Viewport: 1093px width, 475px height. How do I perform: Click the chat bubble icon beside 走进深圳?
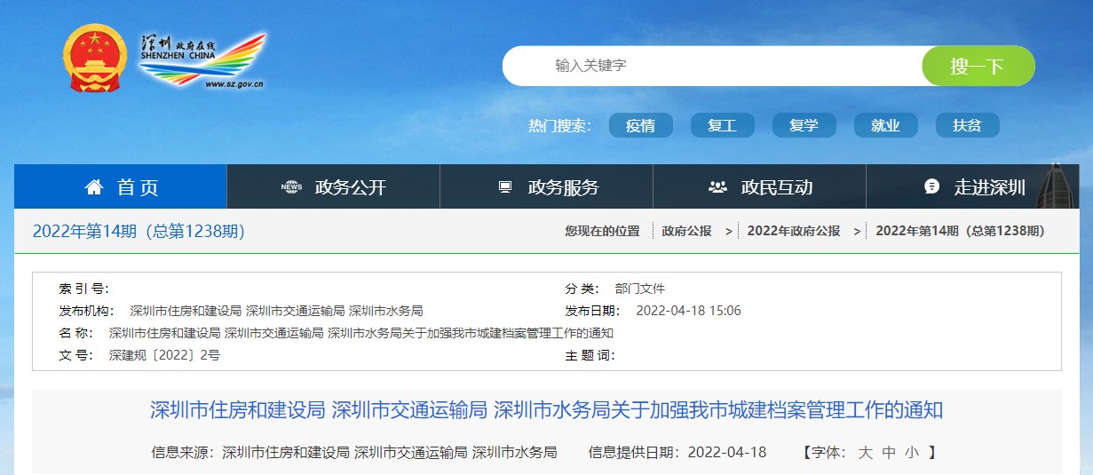click(x=931, y=186)
